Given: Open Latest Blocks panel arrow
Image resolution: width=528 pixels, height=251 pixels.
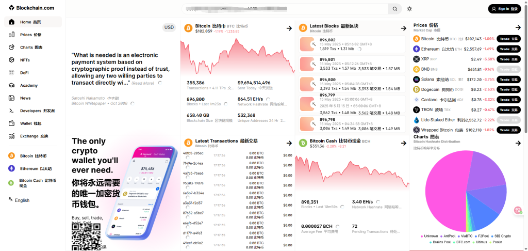Looking at the screenshot, I should click(404, 28).
